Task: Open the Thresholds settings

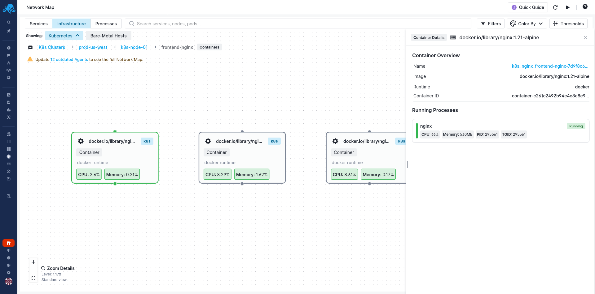Action: (568, 24)
